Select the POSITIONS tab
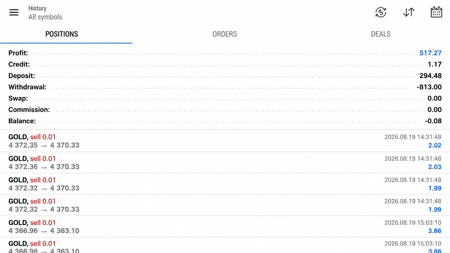The image size is (450, 253). click(62, 34)
